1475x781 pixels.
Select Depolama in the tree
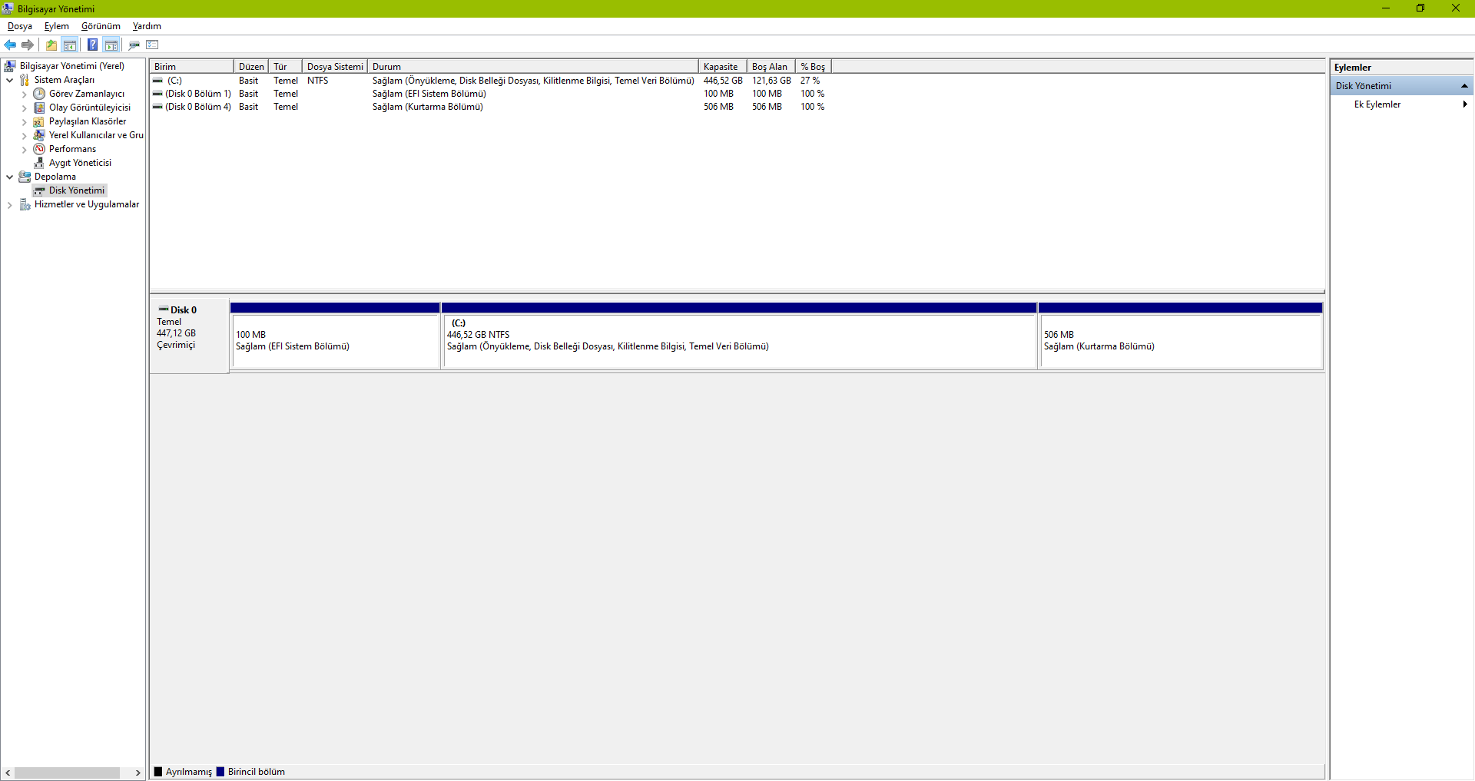pyautogui.click(x=55, y=177)
